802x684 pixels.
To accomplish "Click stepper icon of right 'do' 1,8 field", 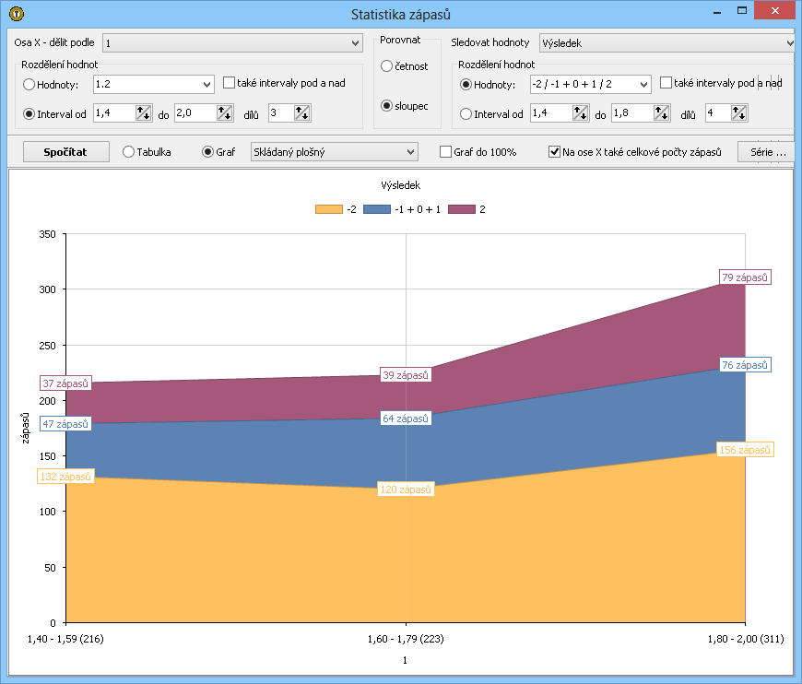I will (x=661, y=113).
